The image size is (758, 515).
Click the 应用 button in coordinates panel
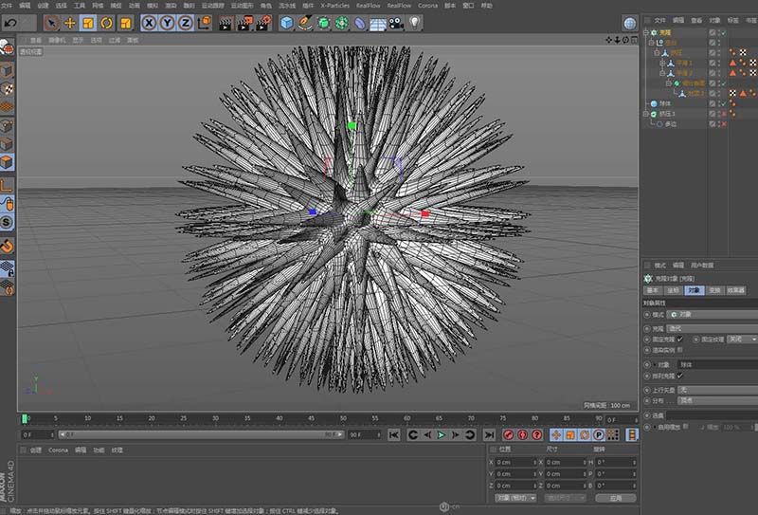[617, 497]
